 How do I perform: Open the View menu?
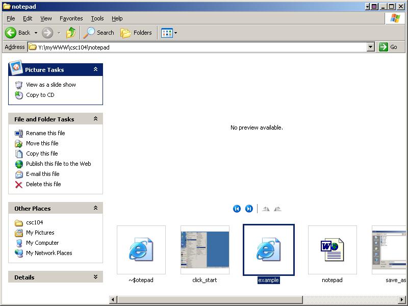(46, 18)
